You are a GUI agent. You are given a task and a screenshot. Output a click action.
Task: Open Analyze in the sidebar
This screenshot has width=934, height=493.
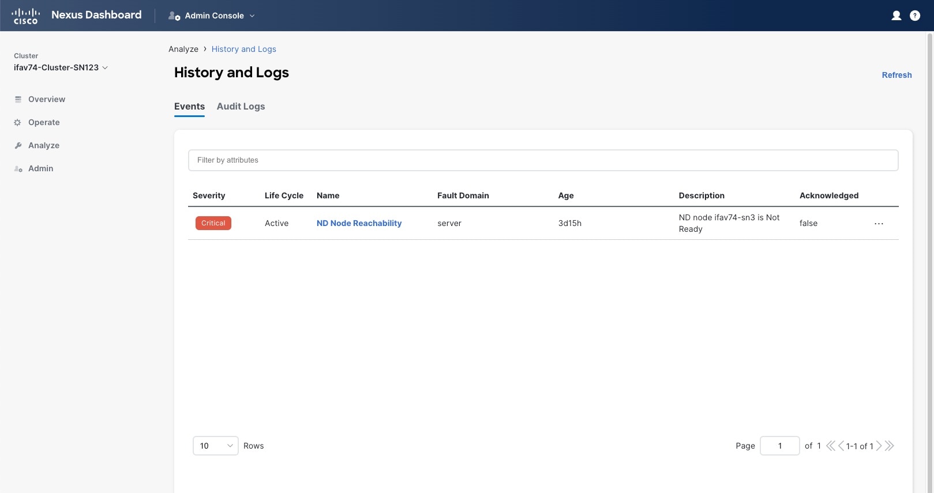click(x=44, y=145)
